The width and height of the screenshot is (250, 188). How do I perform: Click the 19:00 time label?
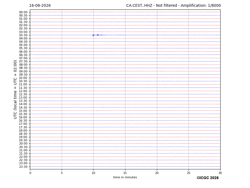pyautogui.click(x=23, y=137)
